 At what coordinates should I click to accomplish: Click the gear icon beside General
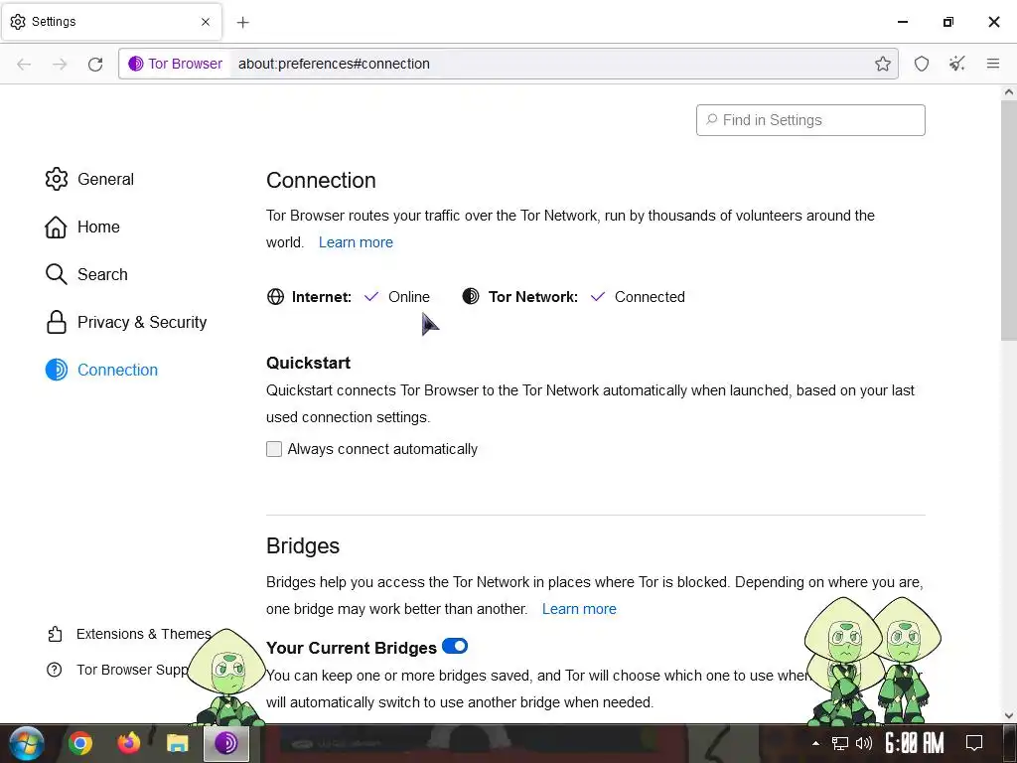point(57,179)
